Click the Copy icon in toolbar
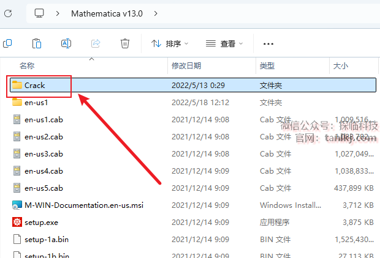This screenshot has height=258, width=380. (7, 43)
